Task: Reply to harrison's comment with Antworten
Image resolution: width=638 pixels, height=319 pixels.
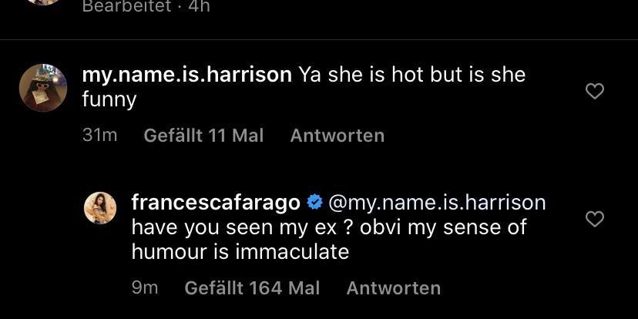Action: (337, 136)
